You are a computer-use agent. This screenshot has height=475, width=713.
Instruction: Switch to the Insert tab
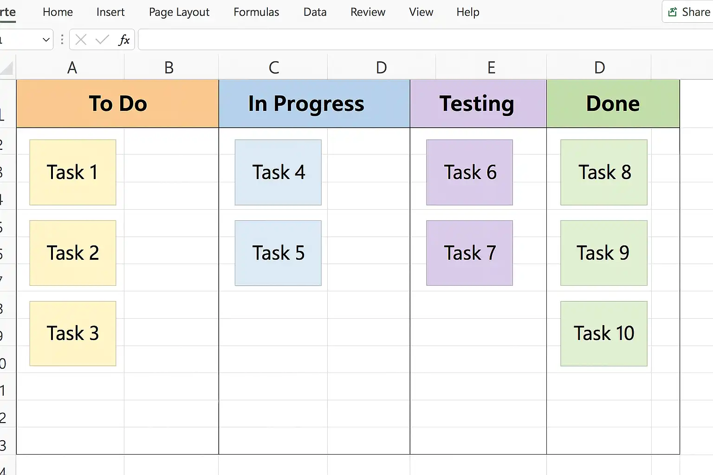point(110,12)
